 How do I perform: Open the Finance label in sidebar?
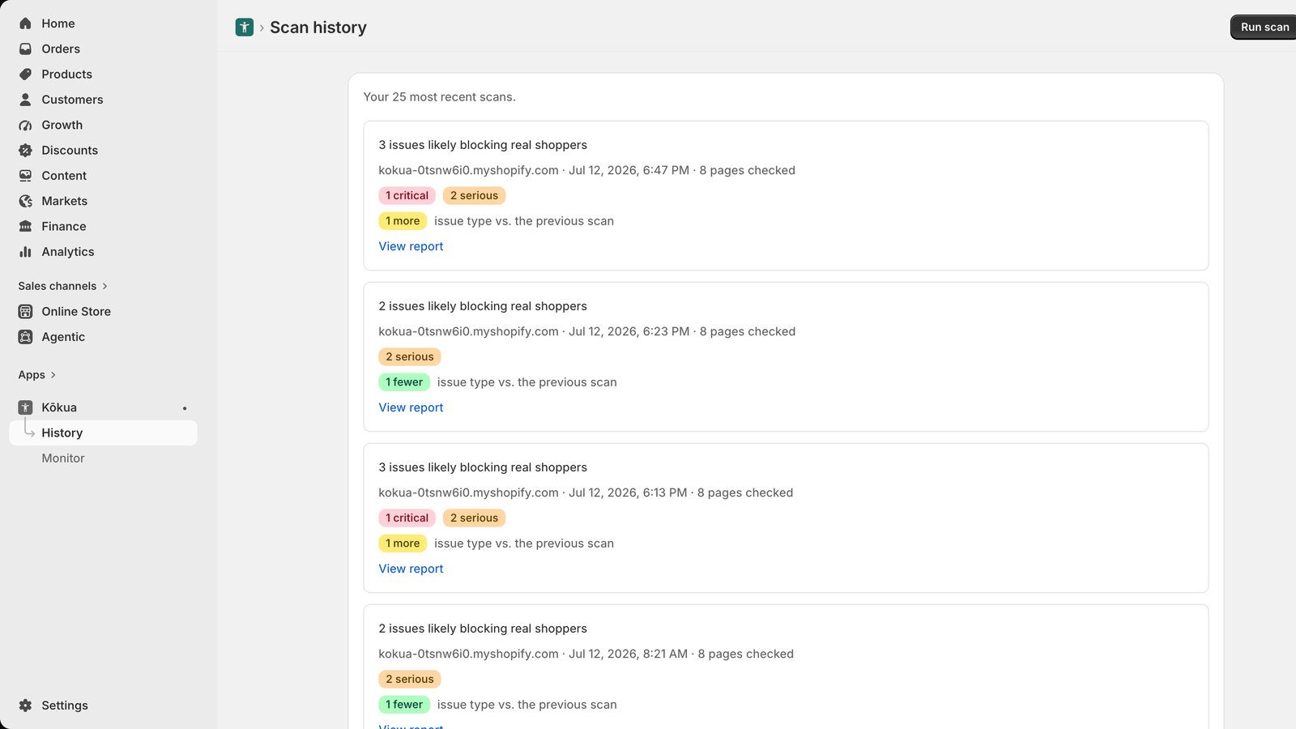coord(64,226)
